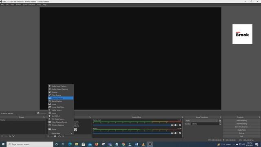Move scene down arrow icon

13,136
